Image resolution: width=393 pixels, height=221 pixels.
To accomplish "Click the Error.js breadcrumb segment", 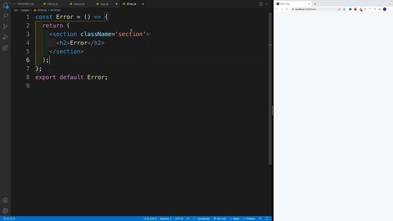I will click(41, 10).
